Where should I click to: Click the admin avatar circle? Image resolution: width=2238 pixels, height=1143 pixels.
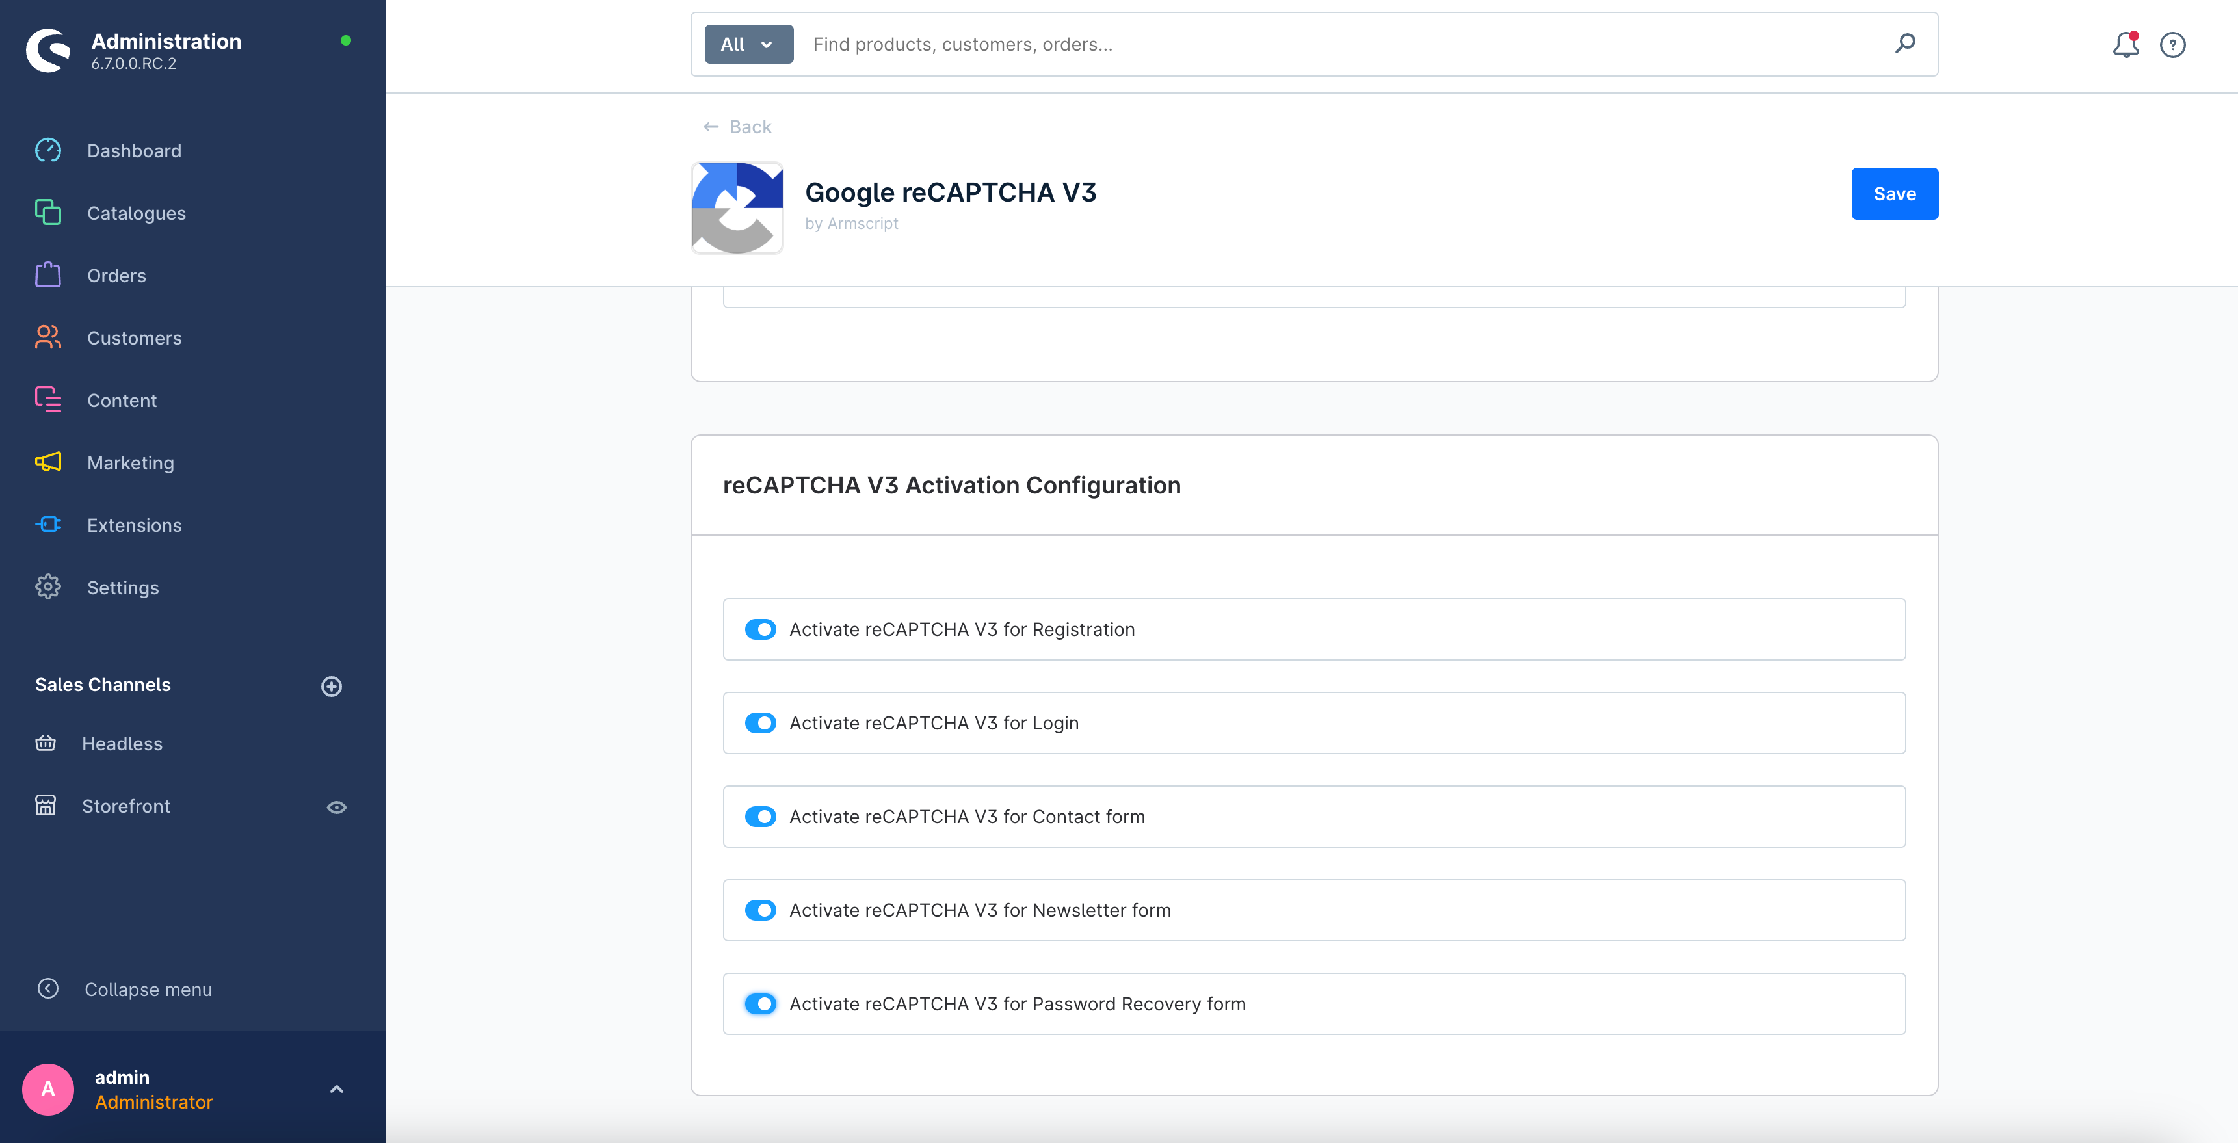[x=47, y=1089]
